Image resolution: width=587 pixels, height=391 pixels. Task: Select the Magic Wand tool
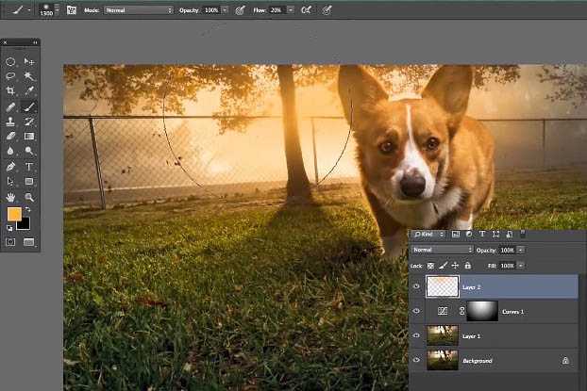[x=29, y=76]
